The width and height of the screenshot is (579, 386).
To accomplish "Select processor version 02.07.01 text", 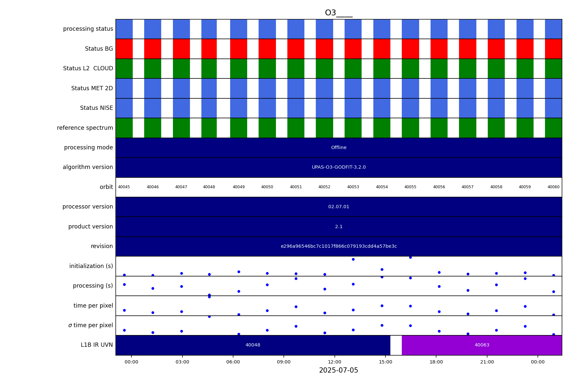I will click(338, 207).
